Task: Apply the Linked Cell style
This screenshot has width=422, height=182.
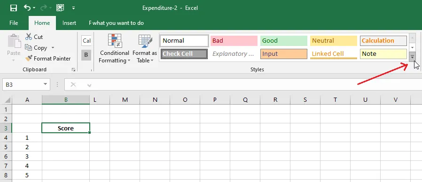Action: [x=334, y=54]
